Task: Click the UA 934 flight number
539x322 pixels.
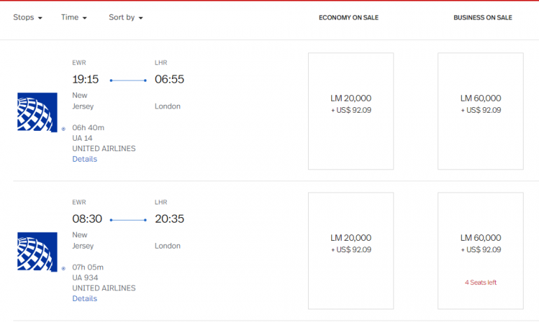Action: 85,278
